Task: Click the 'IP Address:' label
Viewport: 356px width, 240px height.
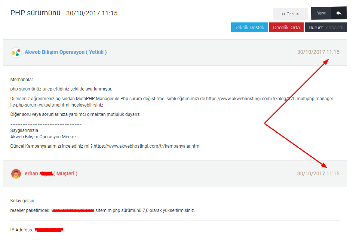Action: tap(22, 230)
